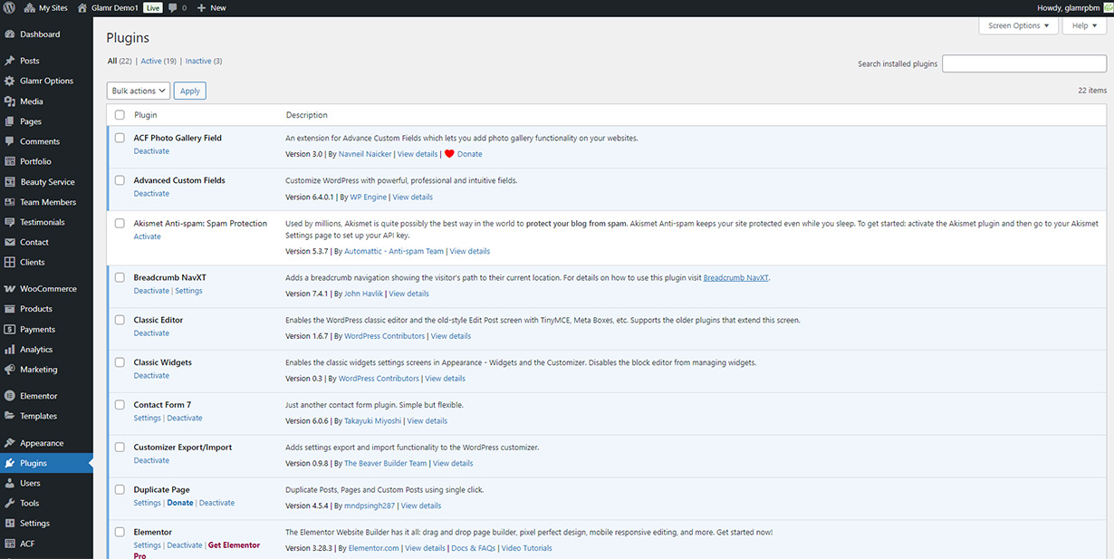The image size is (1114, 559).
Task: Open My Sites network icon
Action: tap(29, 7)
